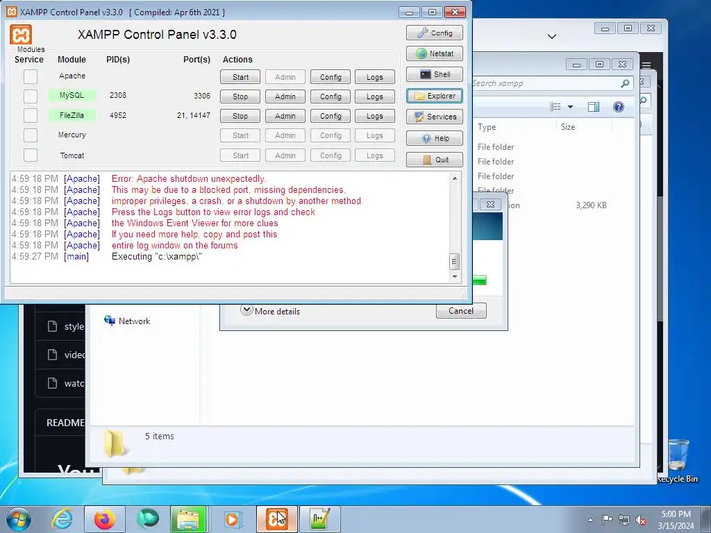Open the XAMPP Explorer button
This screenshot has width=711, height=533.
coord(435,96)
